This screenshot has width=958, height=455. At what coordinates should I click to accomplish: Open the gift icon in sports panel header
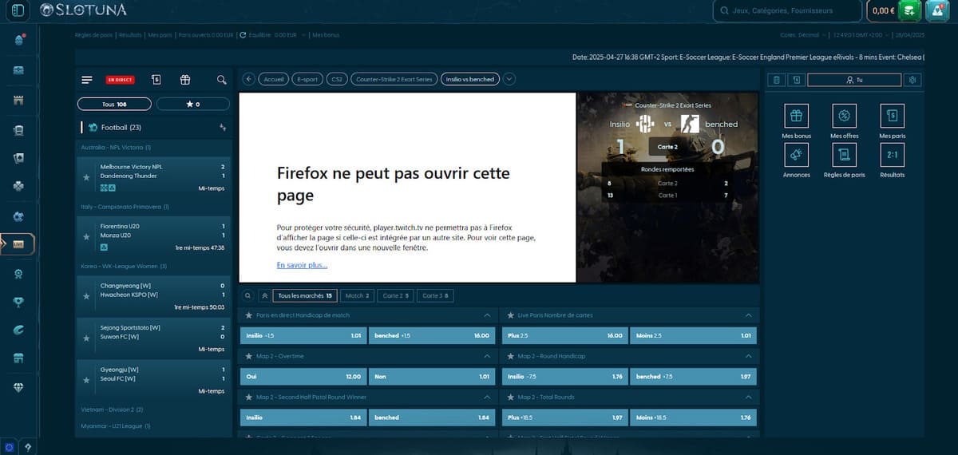185,80
